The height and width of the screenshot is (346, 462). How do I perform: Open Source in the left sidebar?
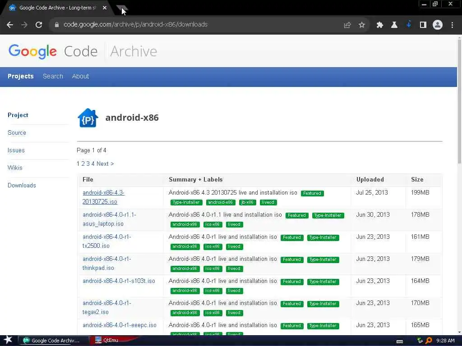click(x=17, y=133)
